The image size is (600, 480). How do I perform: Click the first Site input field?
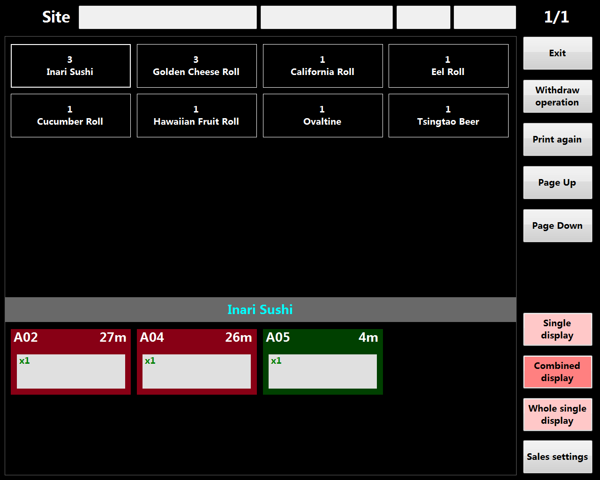[168, 17]
